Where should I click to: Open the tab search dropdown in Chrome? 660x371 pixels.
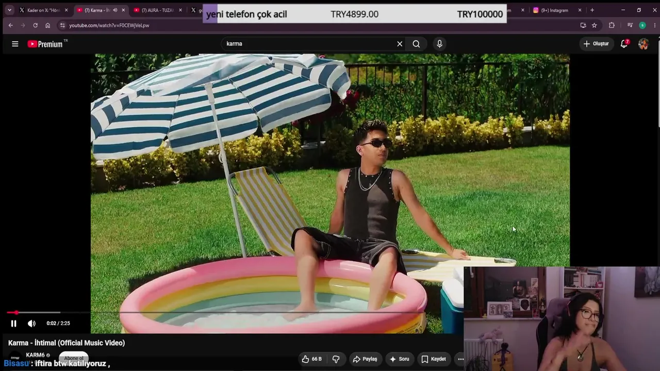(9, 10)
